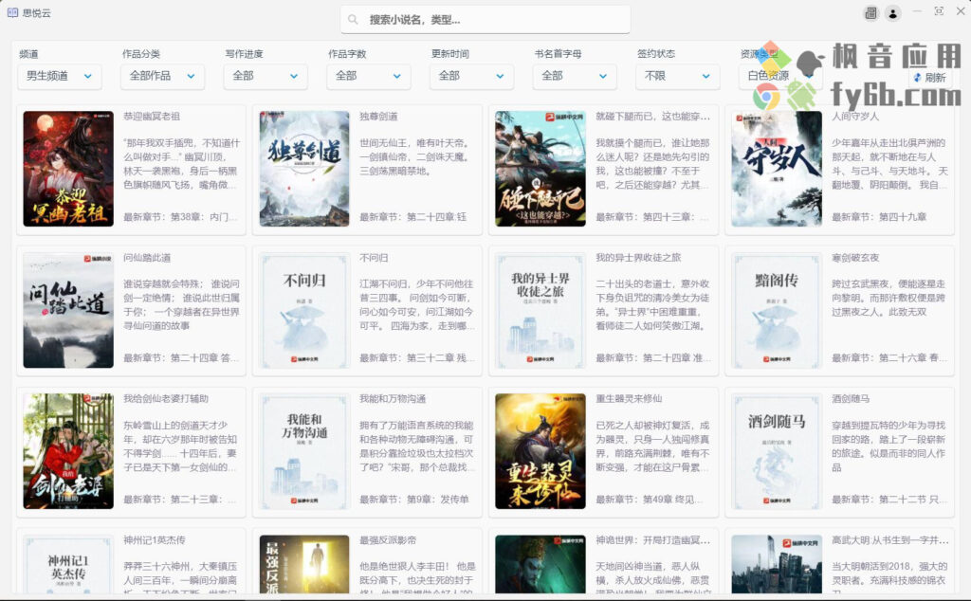Select the 寒剑破玄夜 title text
The image size is (971, 601).
855,258
